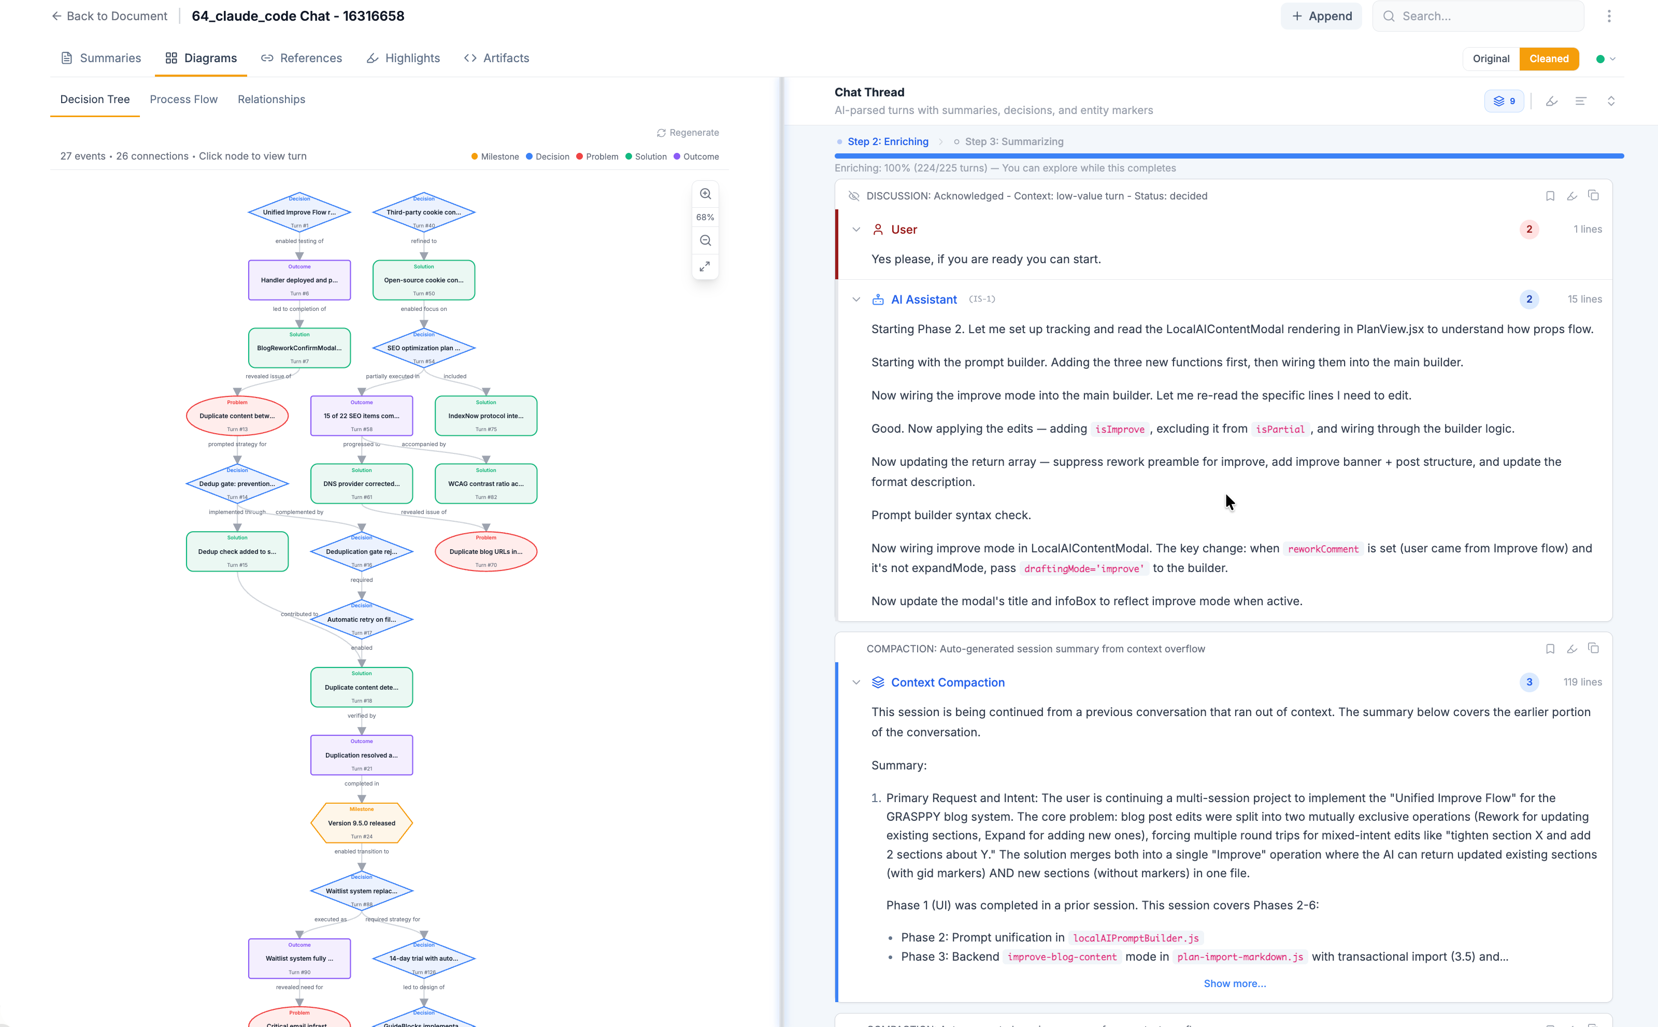Select the Version 9.5.0 released milestone node
This screenshot has width=1658, height=1027.
[361, 823]
